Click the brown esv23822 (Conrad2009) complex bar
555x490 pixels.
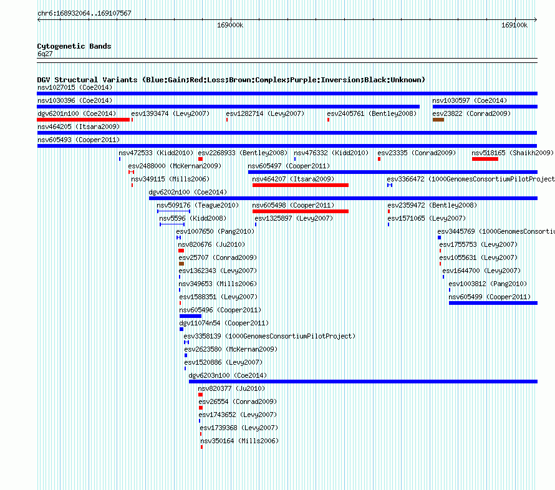[438, 120]
